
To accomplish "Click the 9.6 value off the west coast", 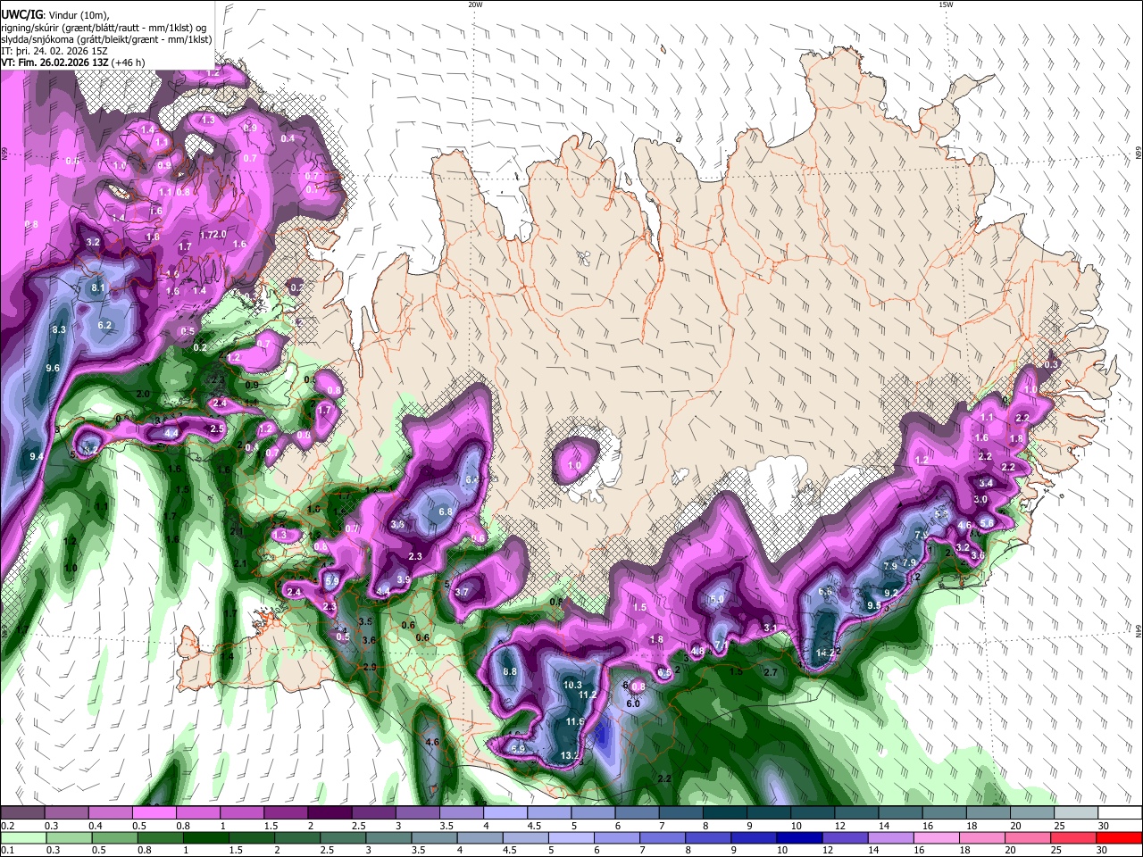I will [x=53, y=368].
